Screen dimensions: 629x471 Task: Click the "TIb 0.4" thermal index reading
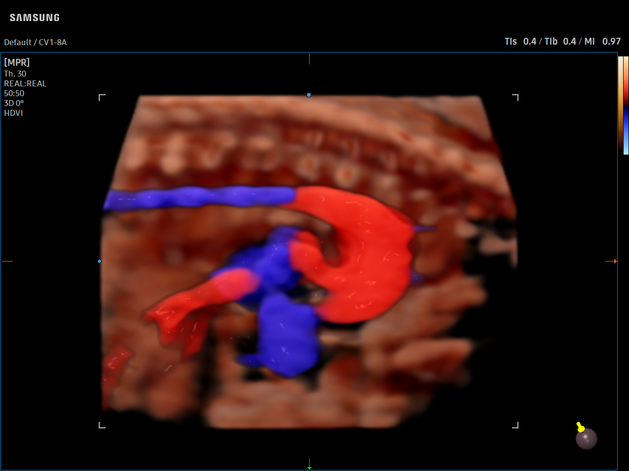coord(560,42)
